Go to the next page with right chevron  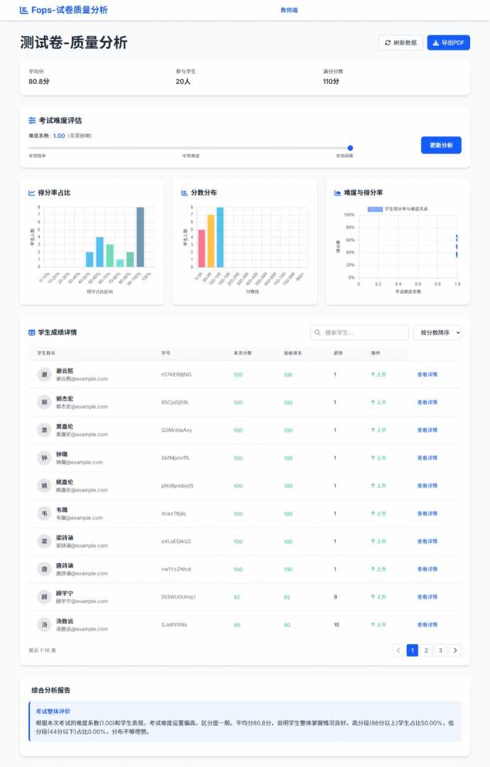454,650
